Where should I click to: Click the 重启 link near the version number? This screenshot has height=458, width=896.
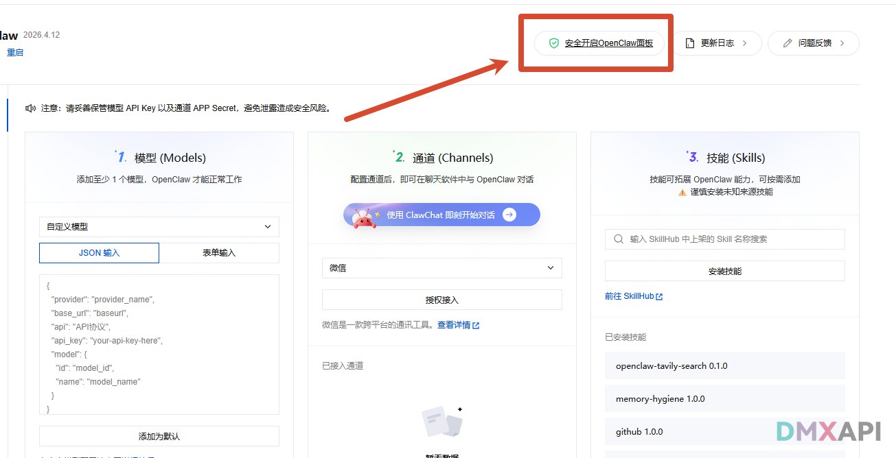click(15, 52)
